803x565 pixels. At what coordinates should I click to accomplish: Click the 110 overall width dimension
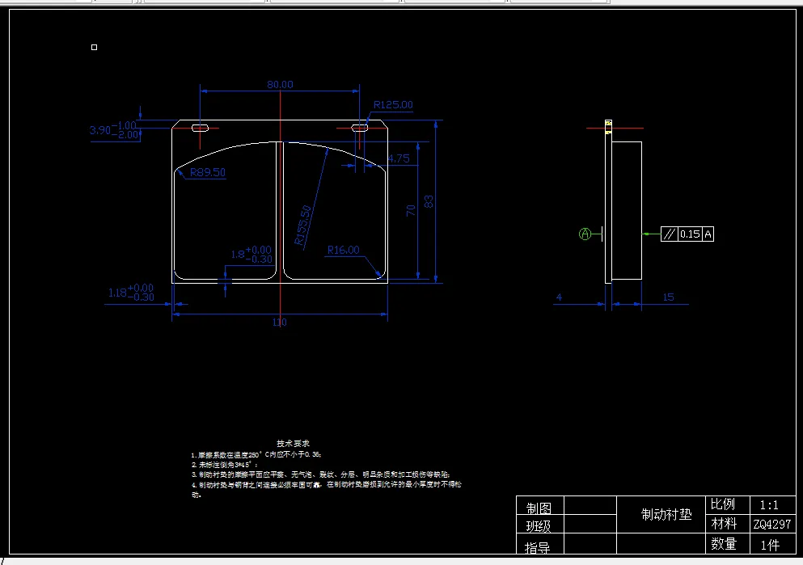tap(279, 323)
